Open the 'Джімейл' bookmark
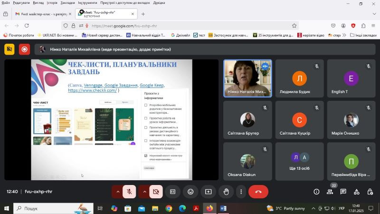This screenshot has height=214, width=380. click(180, 35)
